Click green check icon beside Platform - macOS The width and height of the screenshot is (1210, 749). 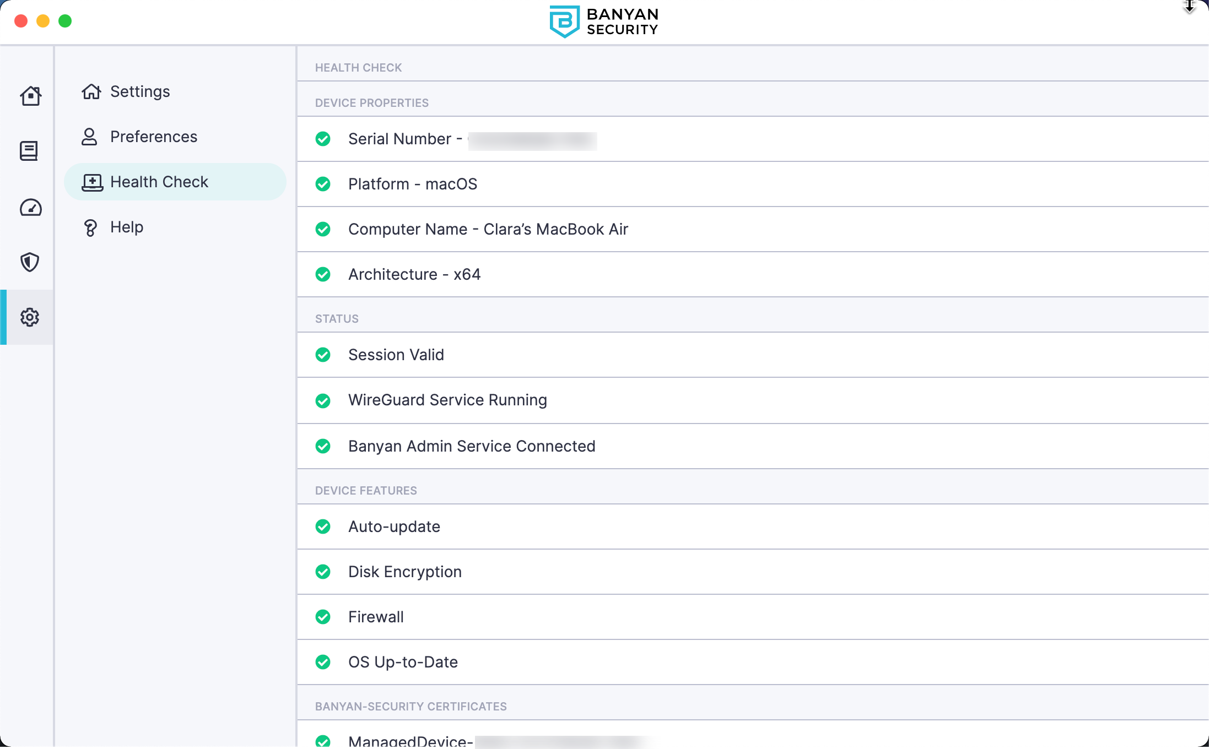(x=323, y=184)
